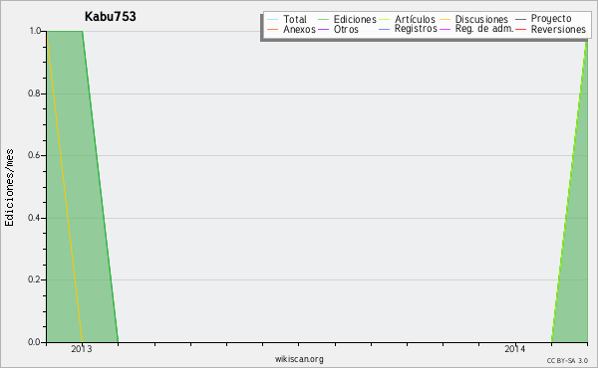Image resolution: width=598 pixels, height=368 pixels.
Task: Click the 2014 x-axis label
Action: click(515, 349)
